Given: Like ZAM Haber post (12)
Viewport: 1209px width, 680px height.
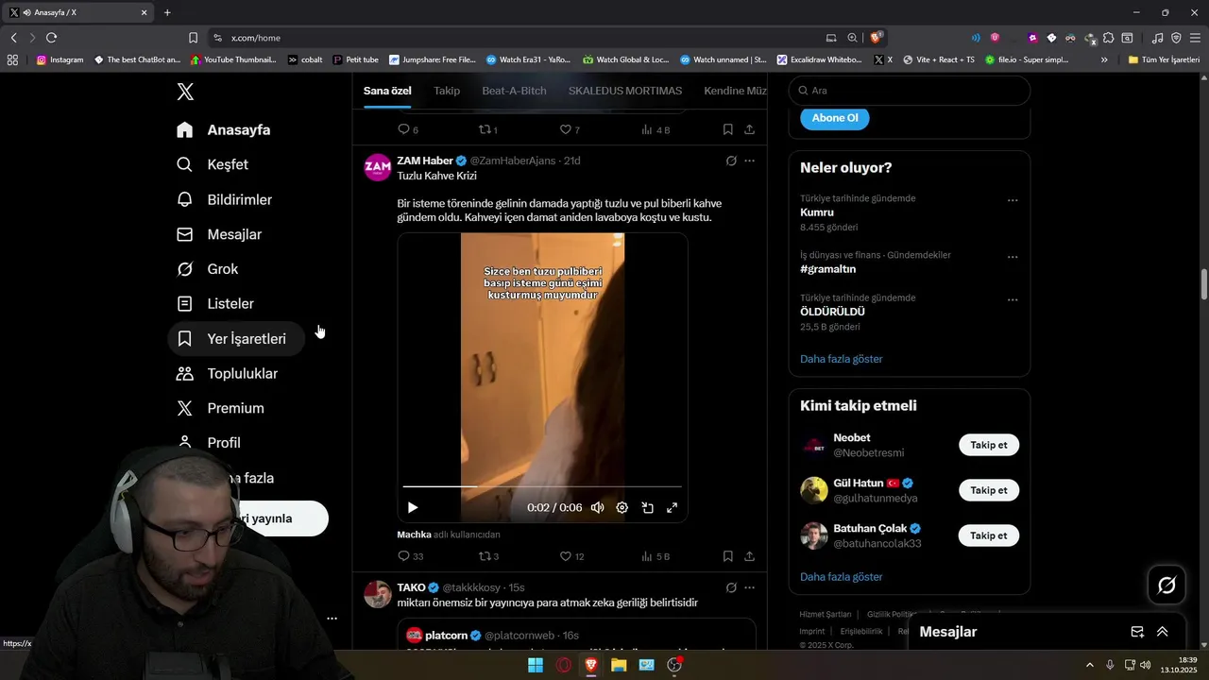Looking at the screenshot, I should pos(571,556).
